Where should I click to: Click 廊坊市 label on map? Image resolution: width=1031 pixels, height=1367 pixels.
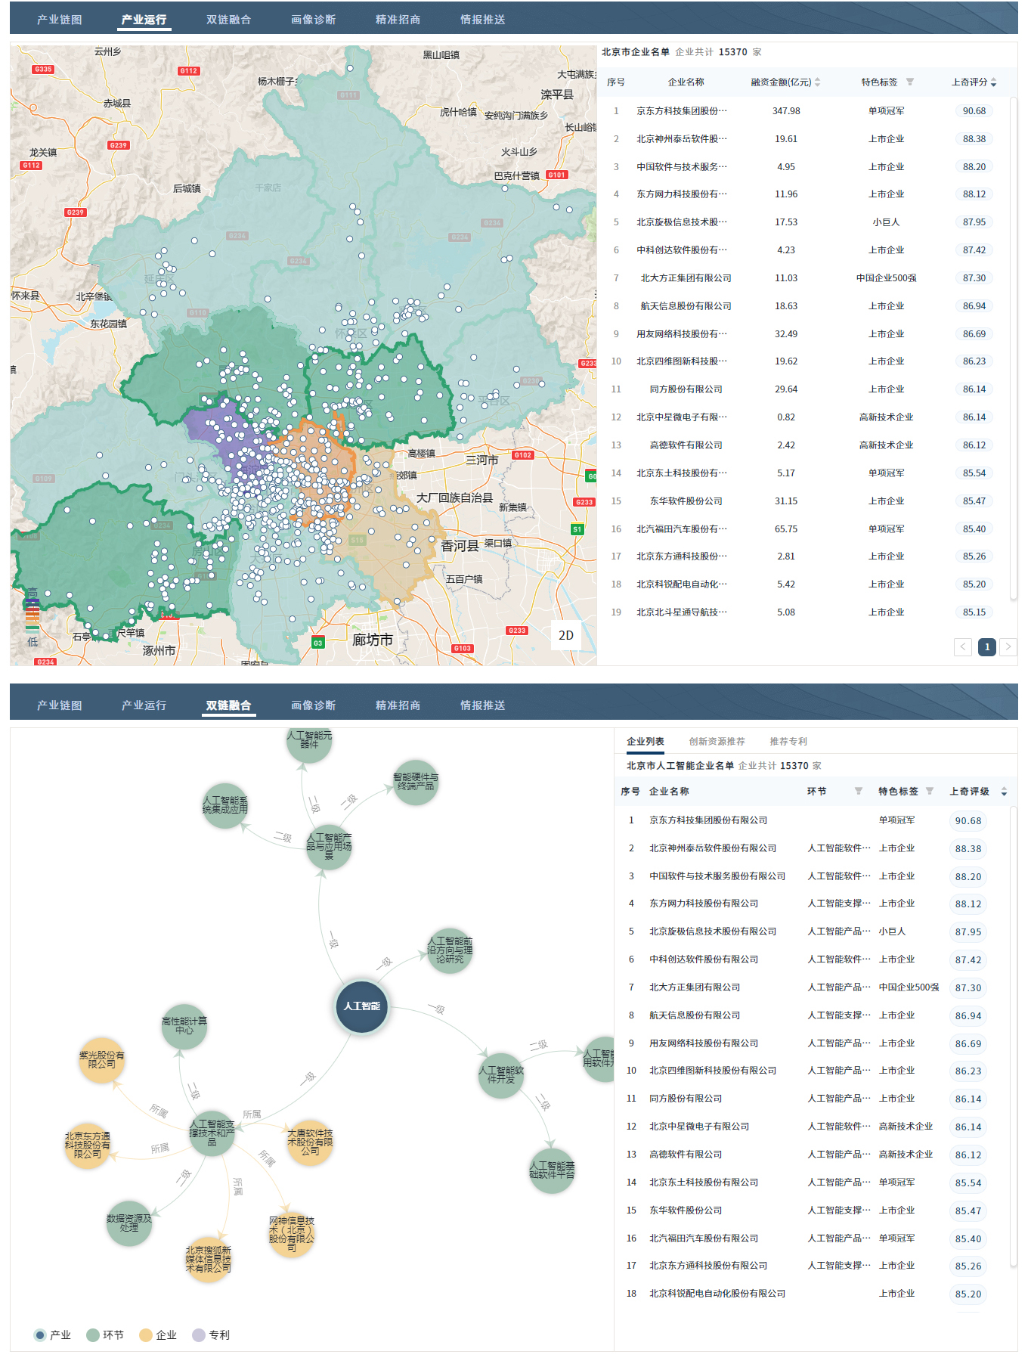pos(373,640)
